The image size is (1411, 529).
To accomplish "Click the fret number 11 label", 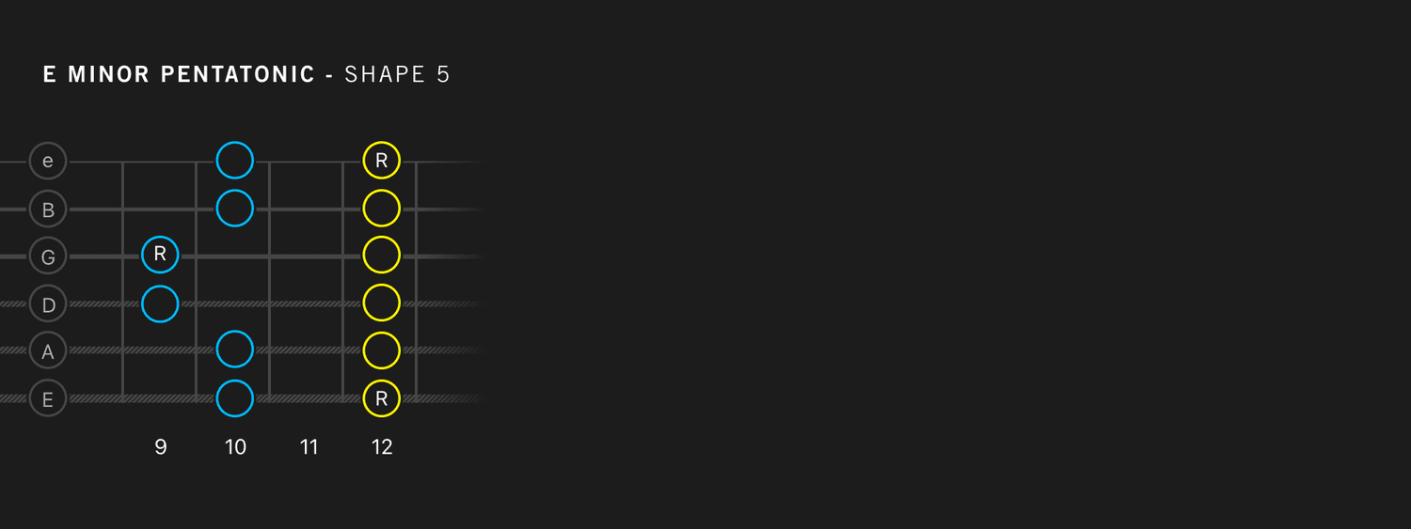I will (x=309, y=447).
